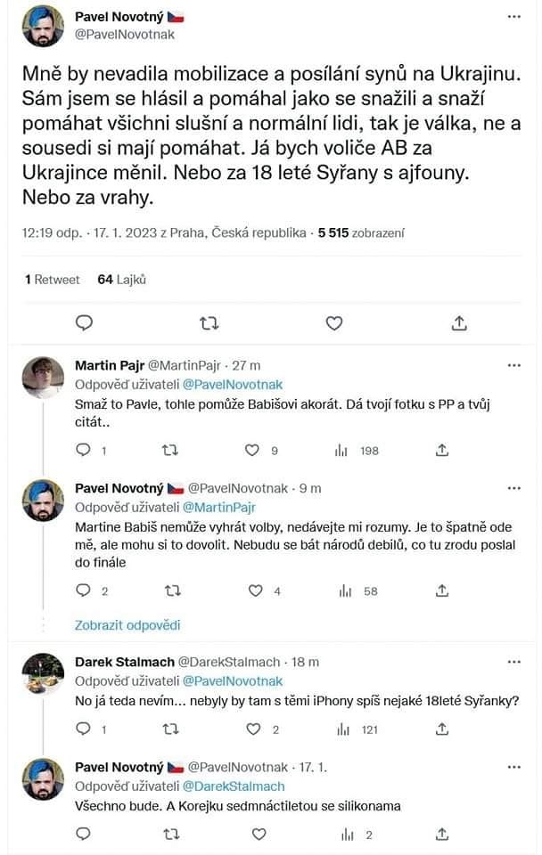This screenshot has height=855, width=542.
Task: Open 1 Retweet list
Action: [x=53, y=279]
